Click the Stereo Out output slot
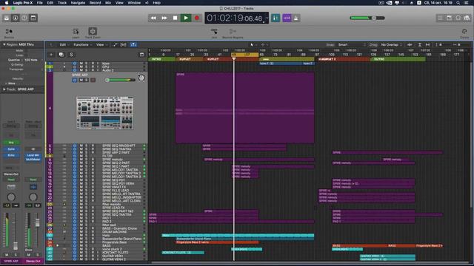474x266 pixels. click(x=11, y=174)
